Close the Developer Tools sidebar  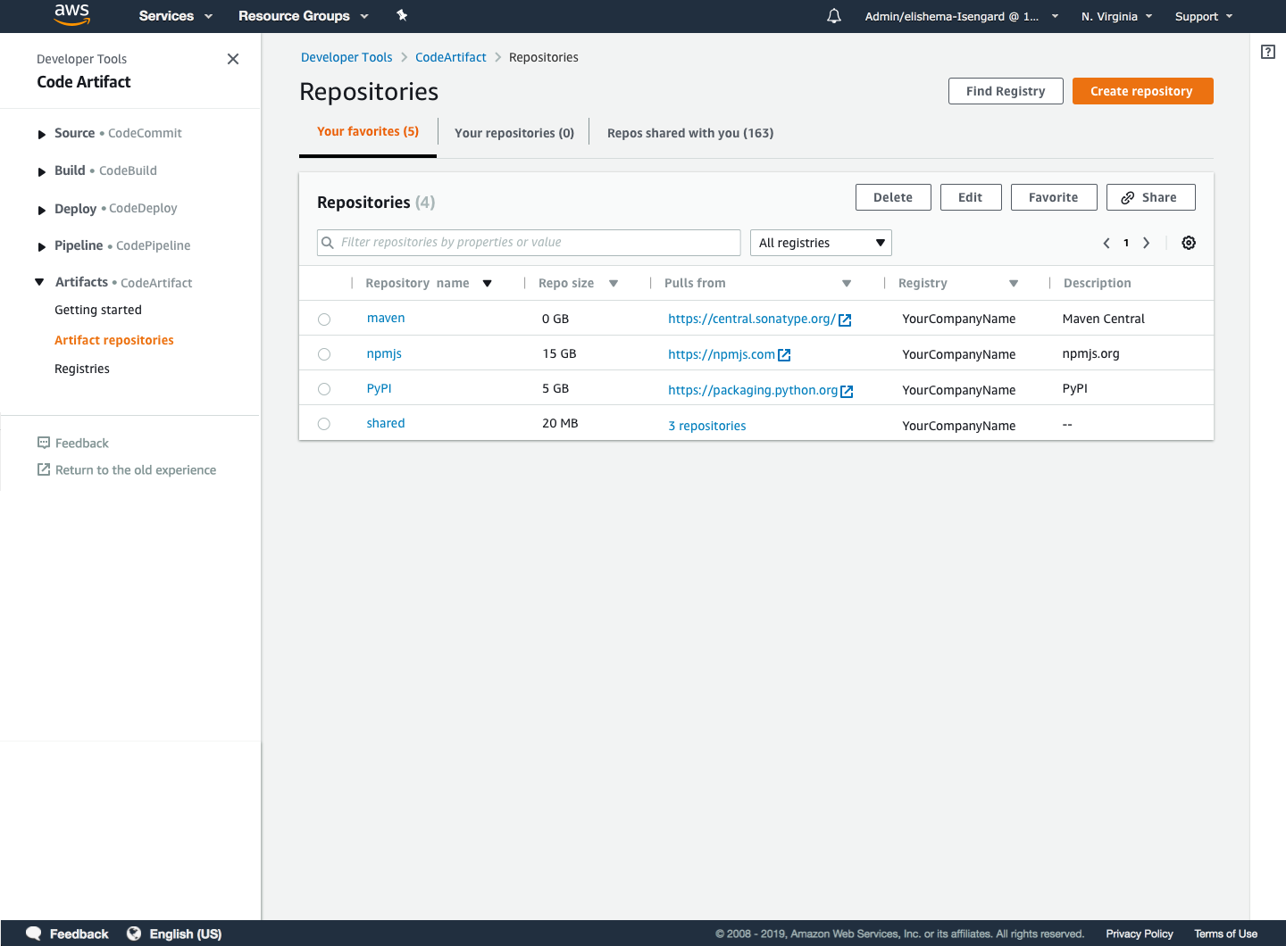click(x=233, y=59)
